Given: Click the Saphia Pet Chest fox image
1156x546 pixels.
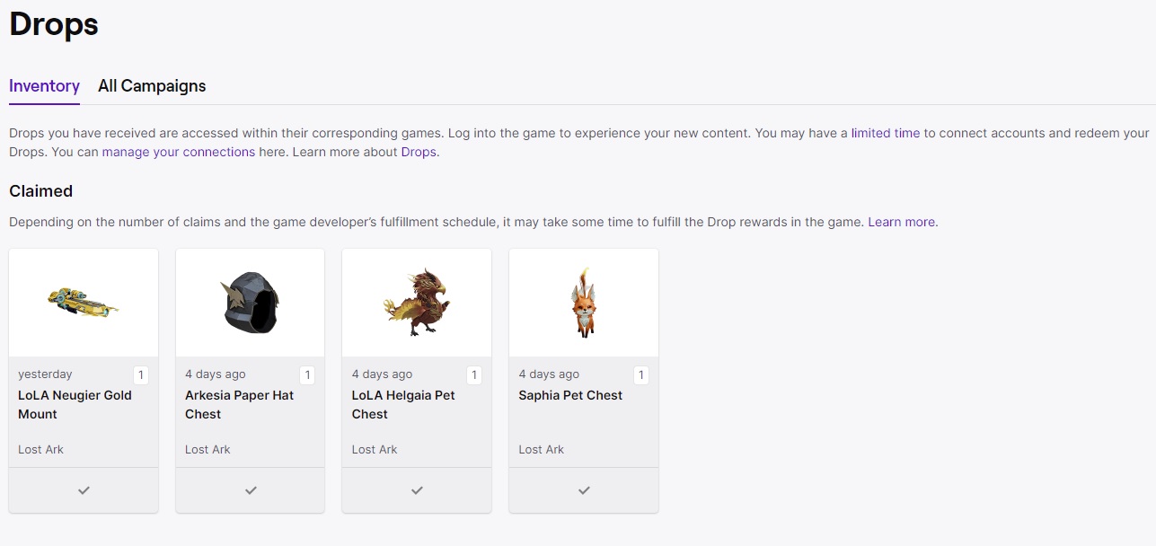Looking at the screenshot, I should (x=583, y=303).
